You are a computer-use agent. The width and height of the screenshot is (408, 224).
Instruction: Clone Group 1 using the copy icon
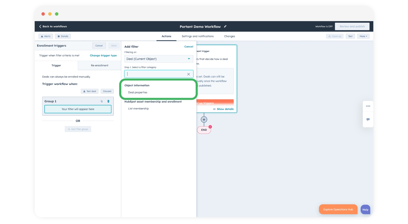(101, 101)
